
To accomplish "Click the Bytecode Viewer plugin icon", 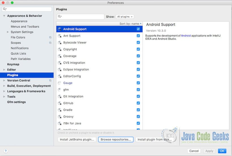I will tap(60, 43).
